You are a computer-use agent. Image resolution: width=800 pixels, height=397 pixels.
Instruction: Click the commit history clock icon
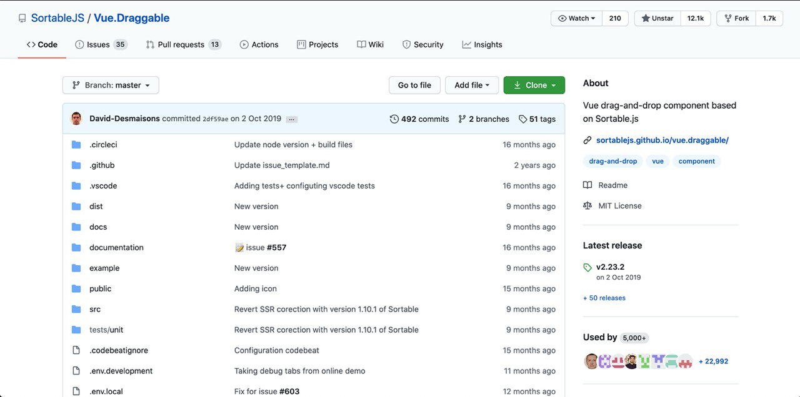[394, 119]
